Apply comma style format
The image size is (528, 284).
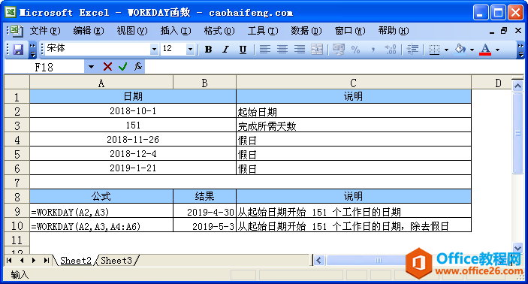373,50
